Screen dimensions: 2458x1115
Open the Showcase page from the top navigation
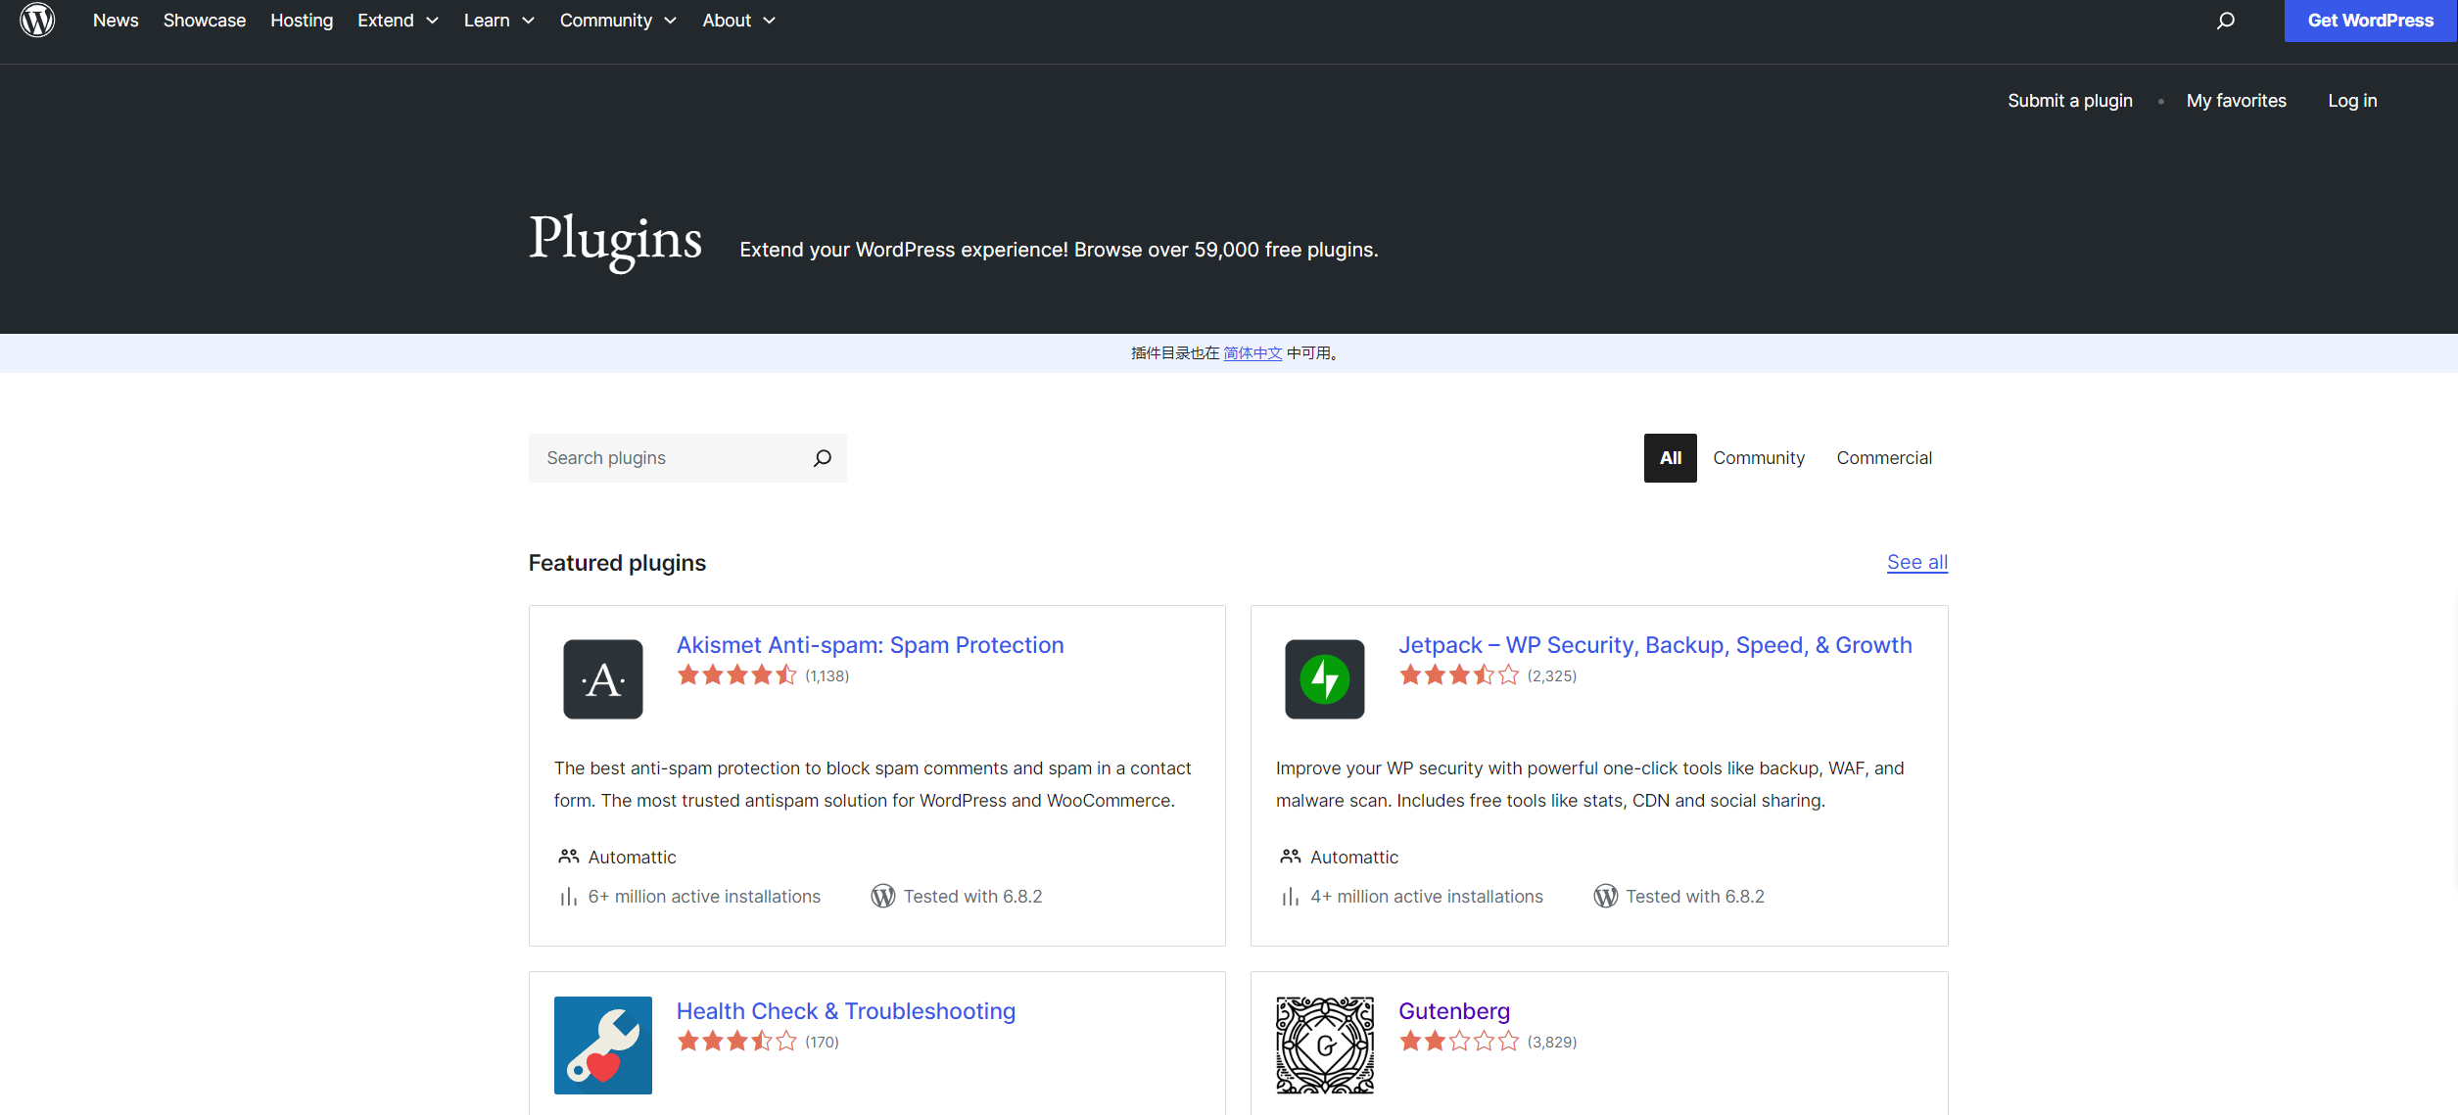pyautogui.click(x=204, y=20)
